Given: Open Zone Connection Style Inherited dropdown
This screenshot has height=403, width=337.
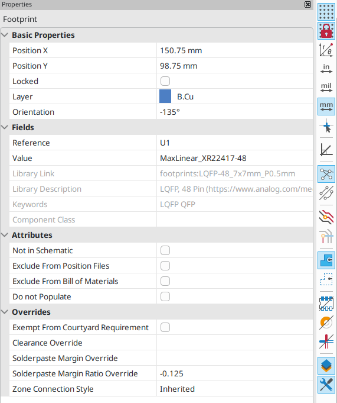Looking at the screenshot, I should [235, 389].
